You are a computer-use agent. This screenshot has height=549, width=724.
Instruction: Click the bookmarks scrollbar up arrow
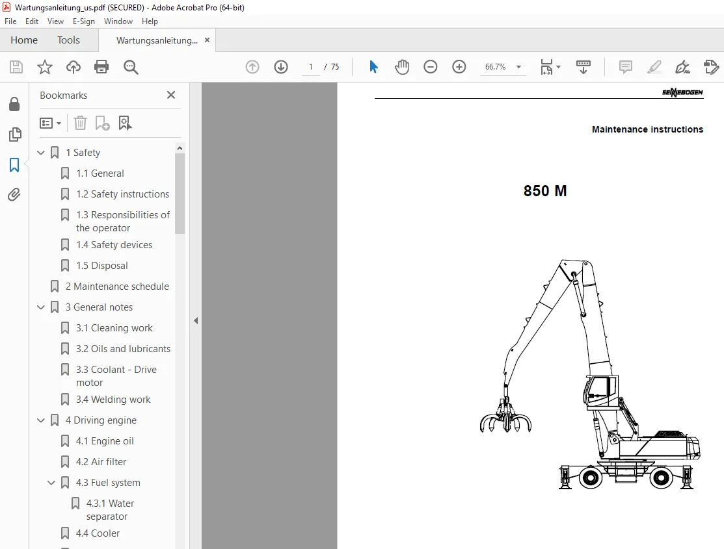click(180, 149)
